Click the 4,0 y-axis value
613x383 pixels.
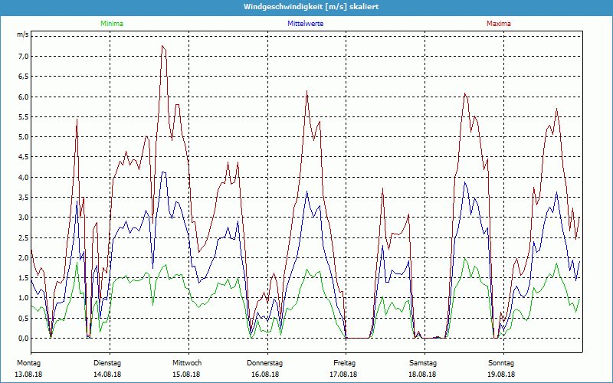point(23,177)
